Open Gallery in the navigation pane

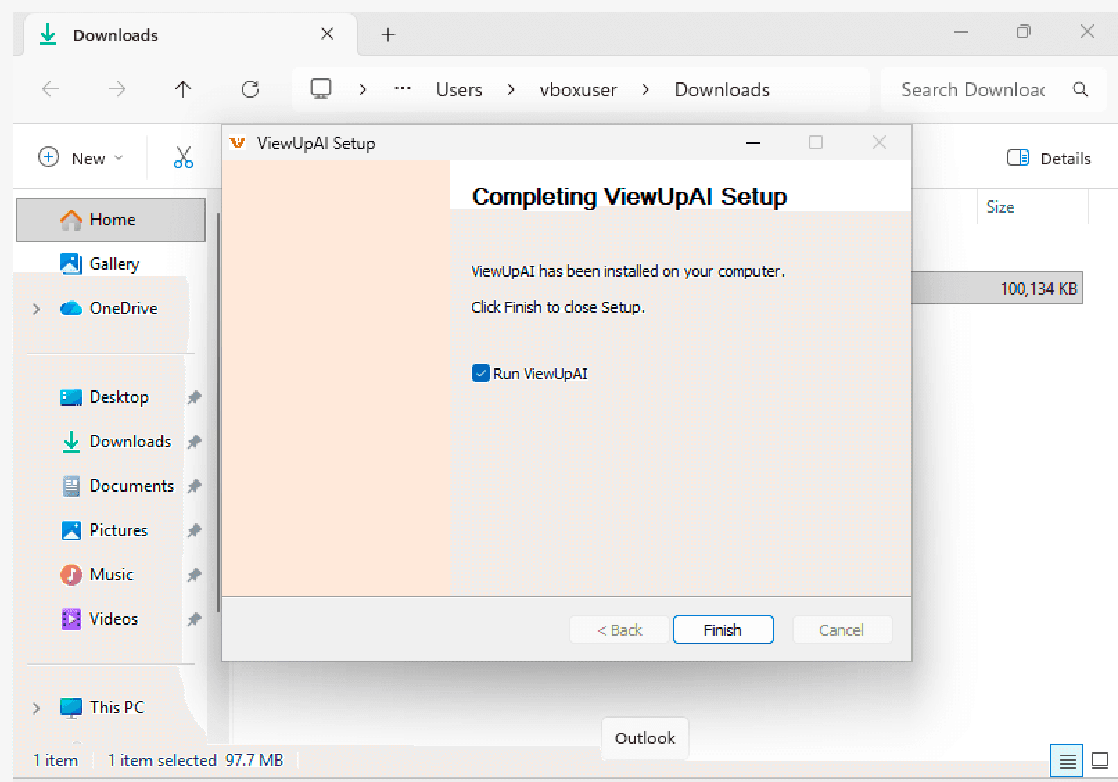111,264
